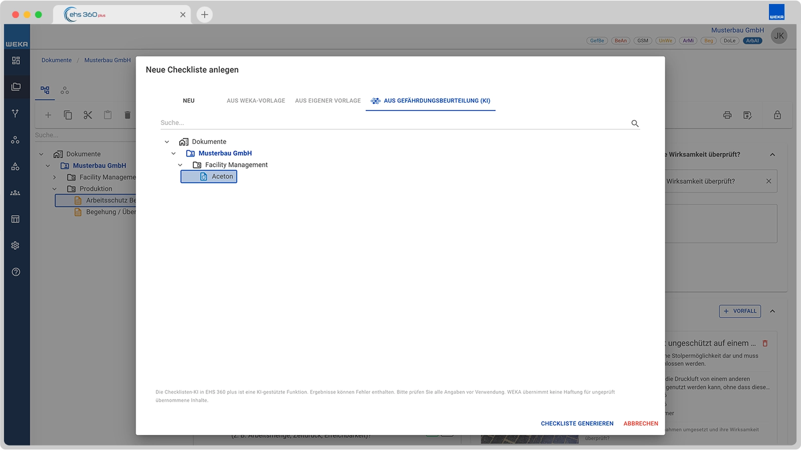Click the trash delete toolbar icon
The height and width of the screenshot is (450, 801).
click(x=127, y=115)
